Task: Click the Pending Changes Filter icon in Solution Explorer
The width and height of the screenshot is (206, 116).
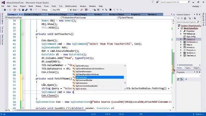Action: tap(190, 18)
